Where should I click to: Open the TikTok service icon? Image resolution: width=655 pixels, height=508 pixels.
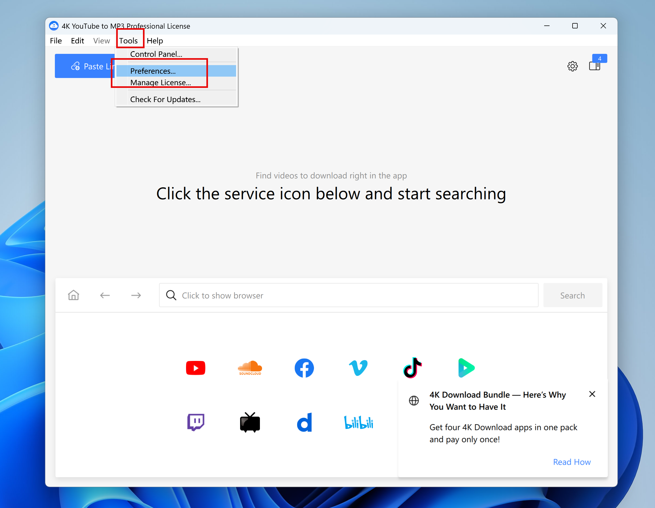pos(412,368)
